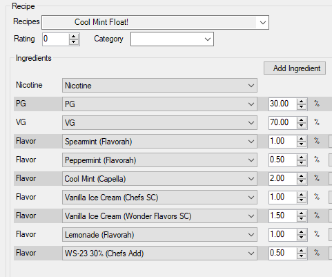The height and width of the screenshot is (277, 332).
Task: Decrease Spearmint percentage with down arrow
Action: coord(302,144)
